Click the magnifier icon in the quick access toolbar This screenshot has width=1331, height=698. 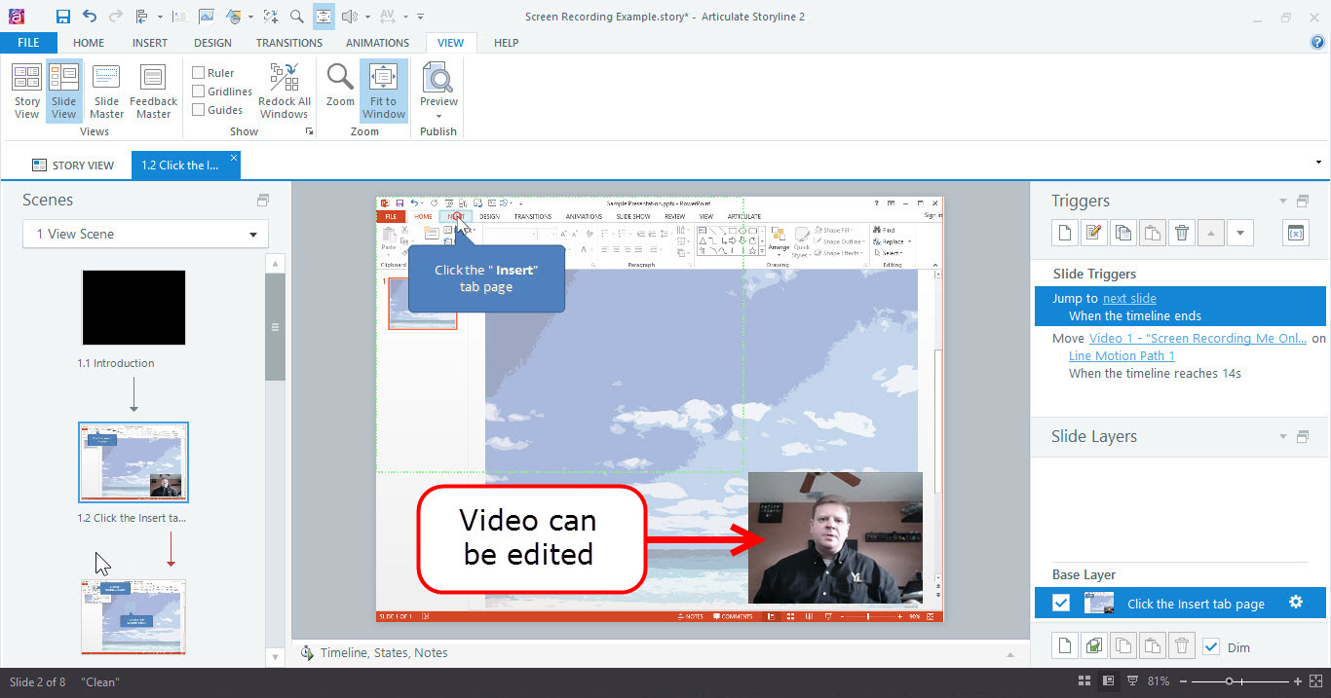tap(296, 17)
